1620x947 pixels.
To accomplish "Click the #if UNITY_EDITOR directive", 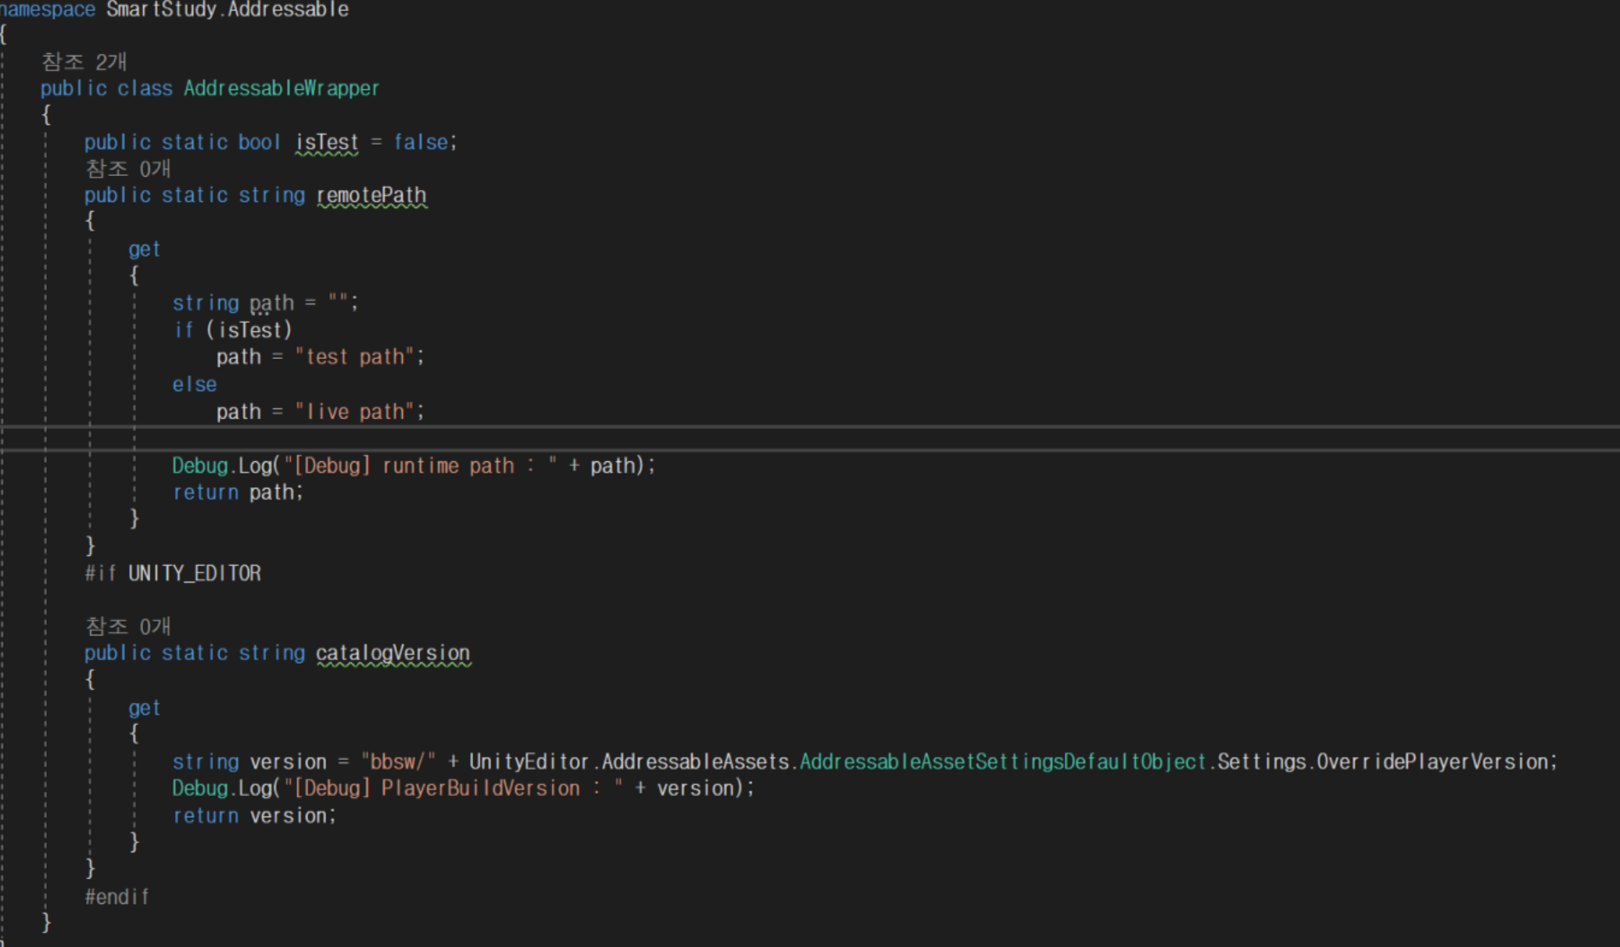I will coord(173,574).
